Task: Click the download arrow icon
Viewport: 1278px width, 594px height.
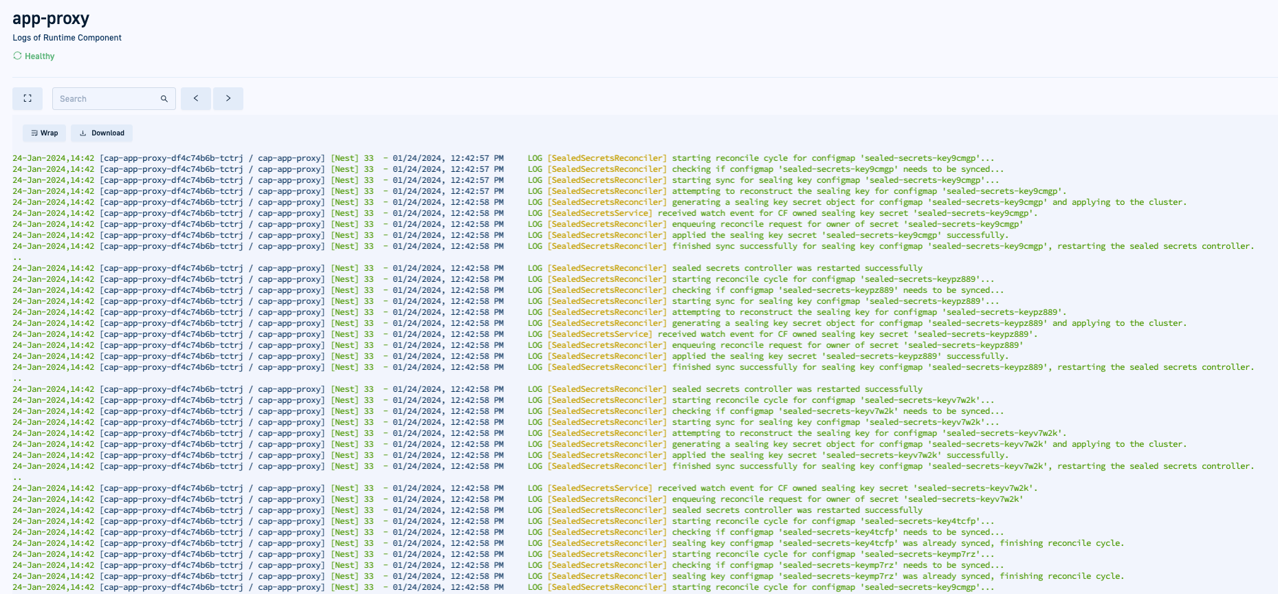Action: point(83,133)
